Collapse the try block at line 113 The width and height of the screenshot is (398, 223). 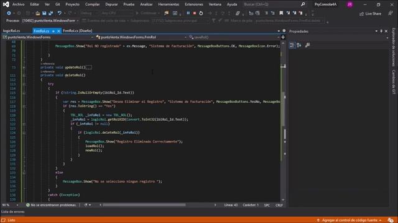point(24,84)
